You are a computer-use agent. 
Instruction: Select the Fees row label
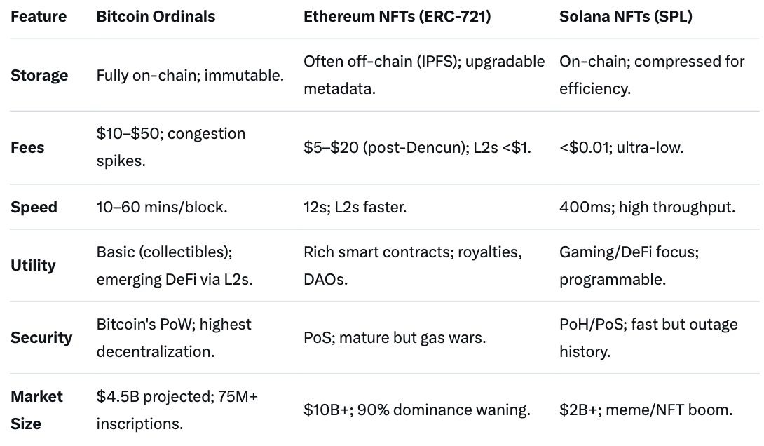coord(27,147)
